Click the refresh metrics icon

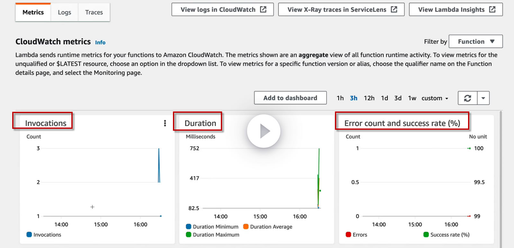468,98
